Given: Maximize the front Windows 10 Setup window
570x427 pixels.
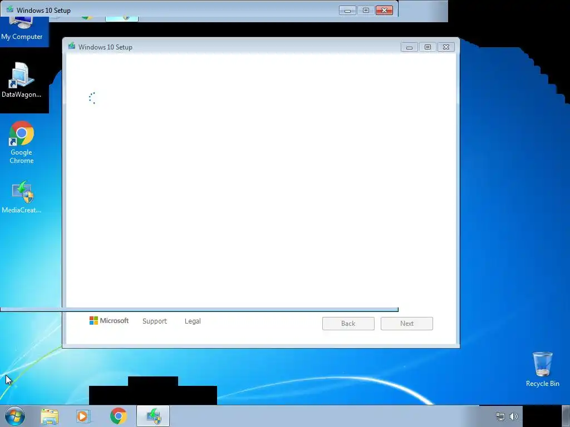Looking at the screenshot, I should (x=427, y=47).
